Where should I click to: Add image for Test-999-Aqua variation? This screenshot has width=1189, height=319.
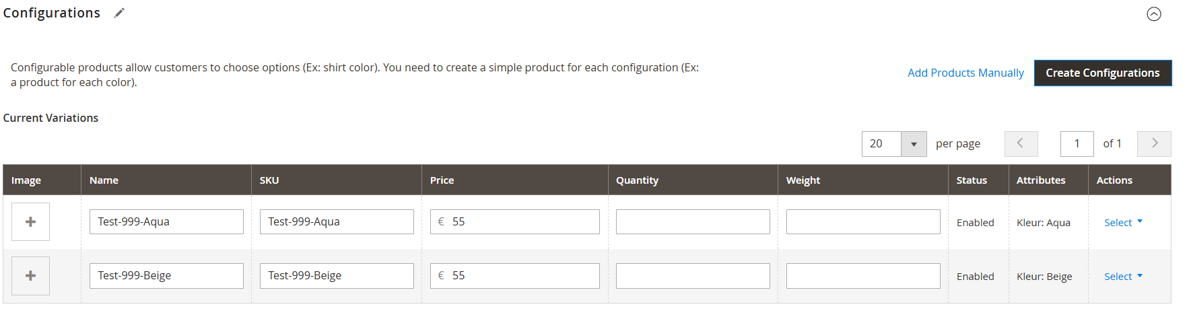(30, 221)
